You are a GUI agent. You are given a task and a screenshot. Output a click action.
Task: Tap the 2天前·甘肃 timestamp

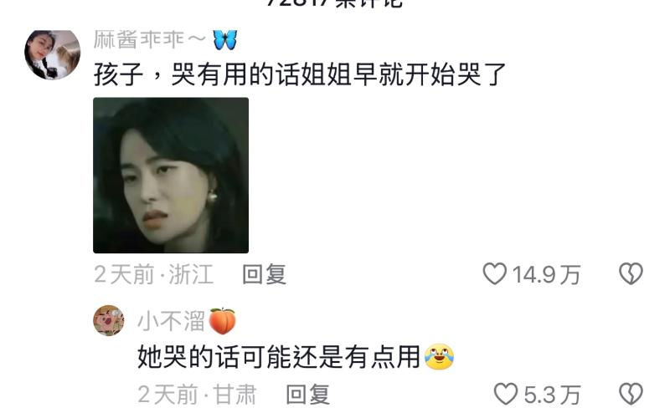pyautogui.click(x=197, y=394)
